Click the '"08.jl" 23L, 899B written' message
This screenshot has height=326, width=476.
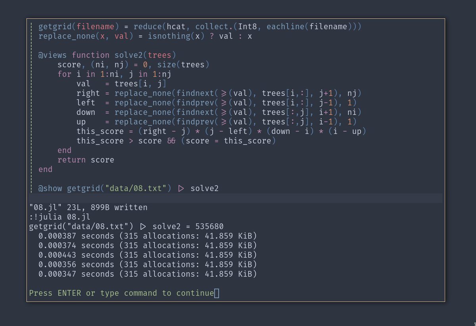(88, 207)
